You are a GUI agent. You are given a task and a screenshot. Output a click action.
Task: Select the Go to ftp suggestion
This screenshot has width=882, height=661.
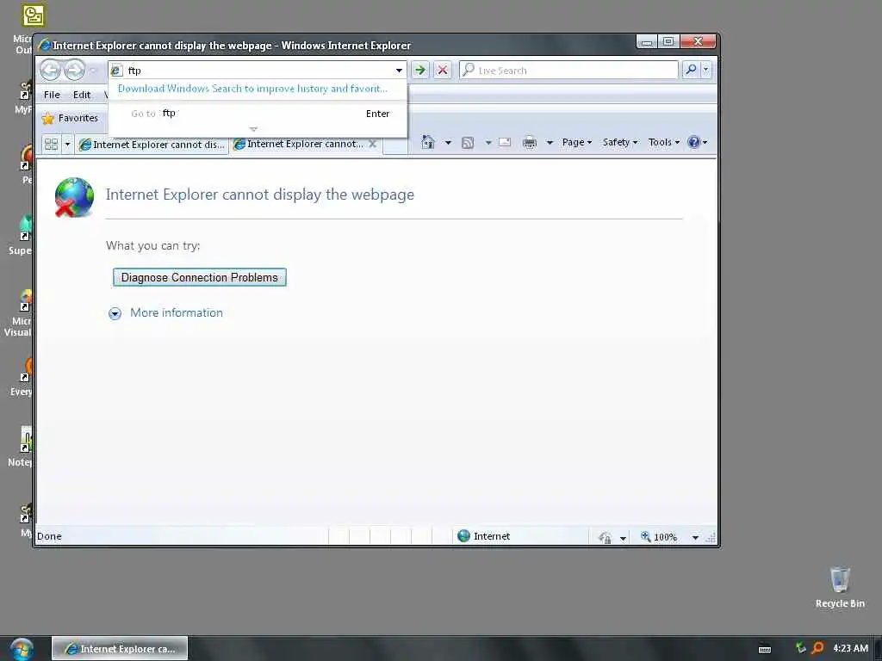pos(258,114)
